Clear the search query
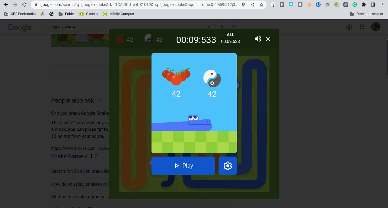The width and height of the screenshot is (388, 208). coord(209,27)
